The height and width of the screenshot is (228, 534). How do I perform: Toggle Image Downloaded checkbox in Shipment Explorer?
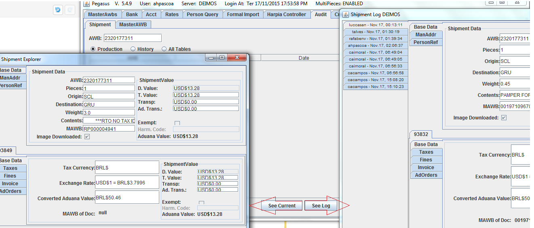coord(87,137)
